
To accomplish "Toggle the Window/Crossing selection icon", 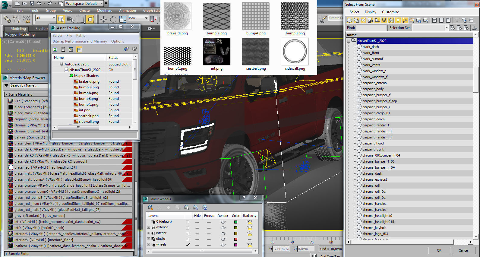I will click(x=90, y=19).
